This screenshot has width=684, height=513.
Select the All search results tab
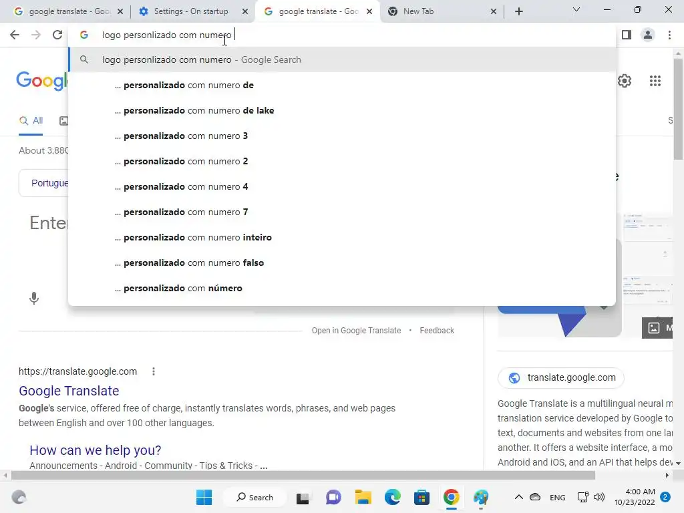coord(31,121)
